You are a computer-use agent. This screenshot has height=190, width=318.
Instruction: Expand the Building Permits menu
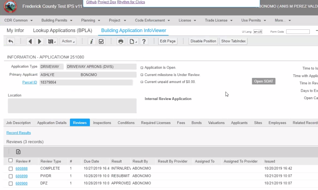tap(57, 20)
